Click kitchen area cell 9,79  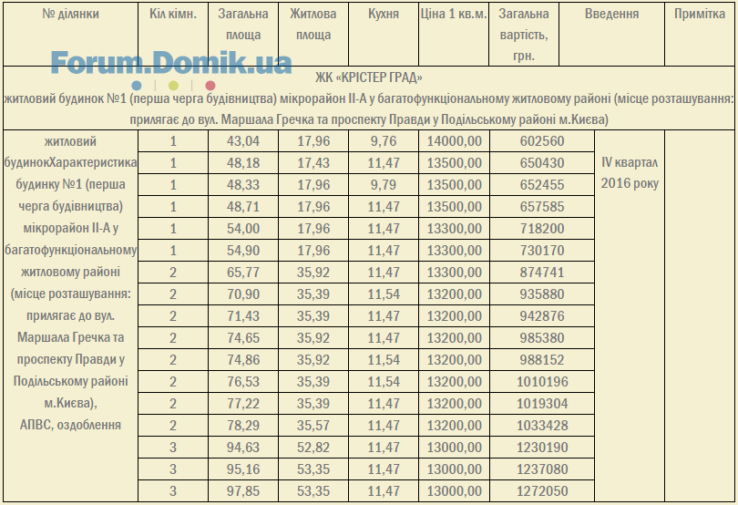point(383,185)
